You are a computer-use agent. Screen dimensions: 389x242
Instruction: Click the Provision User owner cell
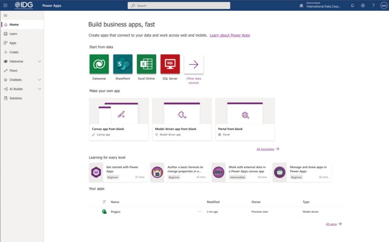click(x=260, y=212)
